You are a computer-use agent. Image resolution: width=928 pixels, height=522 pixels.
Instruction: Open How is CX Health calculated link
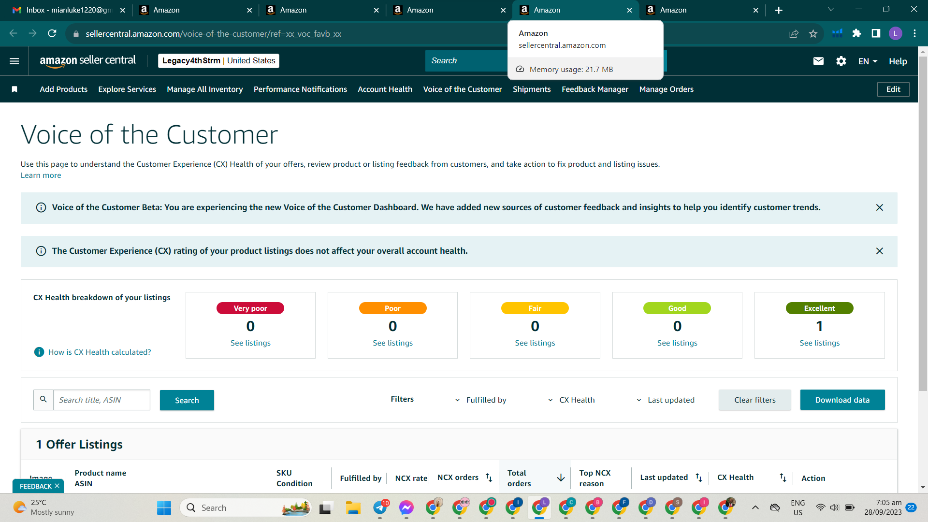(100, 352)
